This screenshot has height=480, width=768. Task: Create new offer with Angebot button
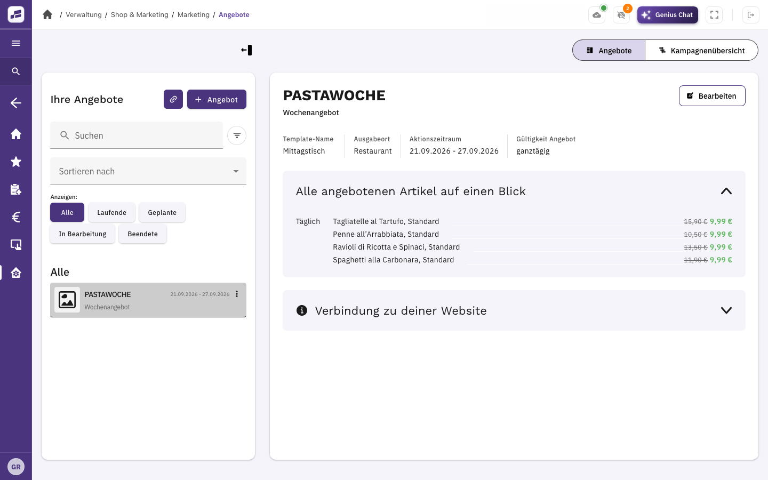click(217, 99)
